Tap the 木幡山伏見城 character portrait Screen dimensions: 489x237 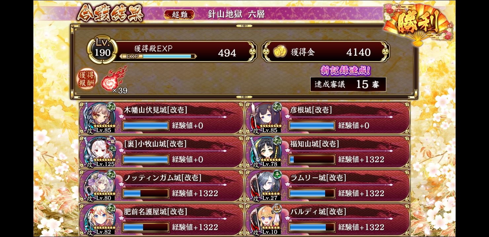101,118
